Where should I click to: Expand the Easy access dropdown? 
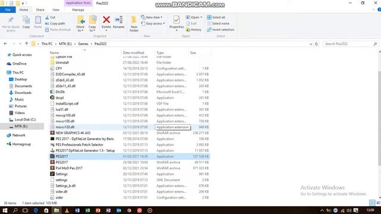pyautogui.click(x=164, y=24)
